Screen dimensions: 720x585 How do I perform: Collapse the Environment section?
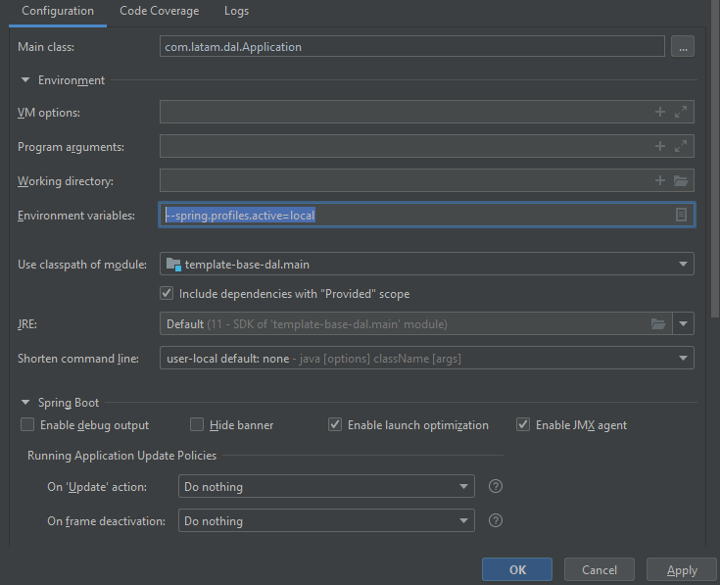pos(25,80)
